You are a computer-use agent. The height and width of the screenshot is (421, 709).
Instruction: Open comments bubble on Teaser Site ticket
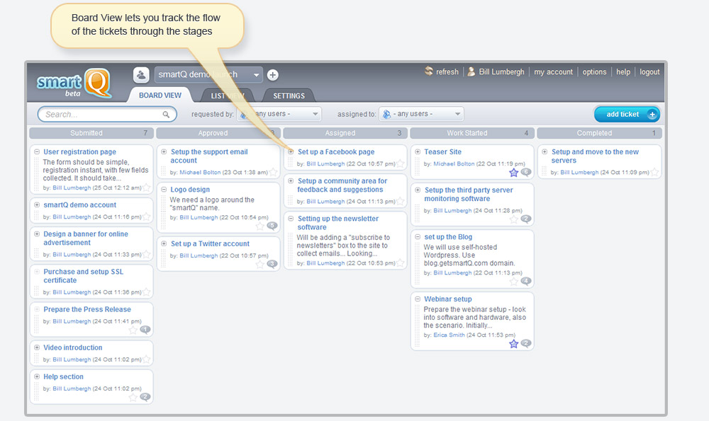click(x=525, y=172)
